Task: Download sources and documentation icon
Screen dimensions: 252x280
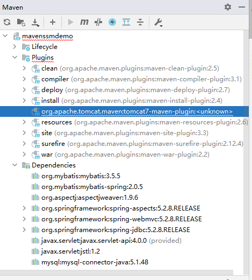Action: pos(35,23)
